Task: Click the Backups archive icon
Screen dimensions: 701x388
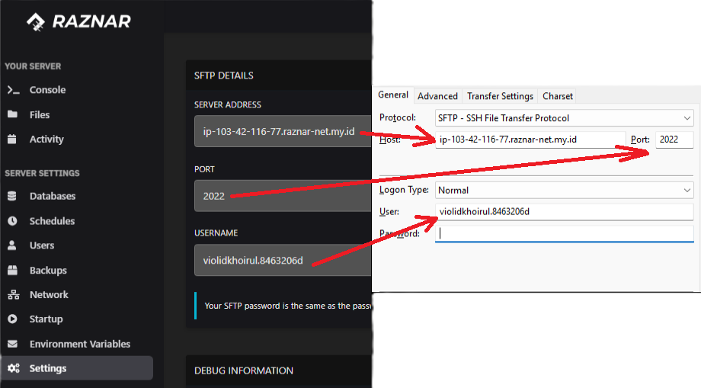Action: (13, 271)
